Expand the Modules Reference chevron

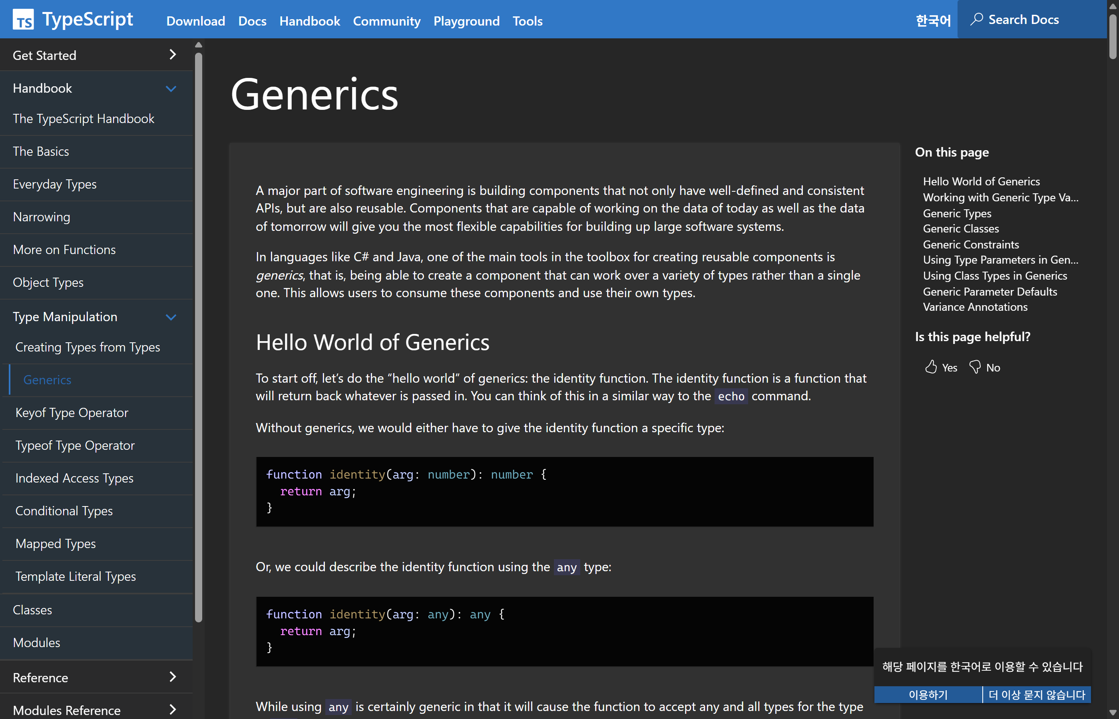pos(172,710)
